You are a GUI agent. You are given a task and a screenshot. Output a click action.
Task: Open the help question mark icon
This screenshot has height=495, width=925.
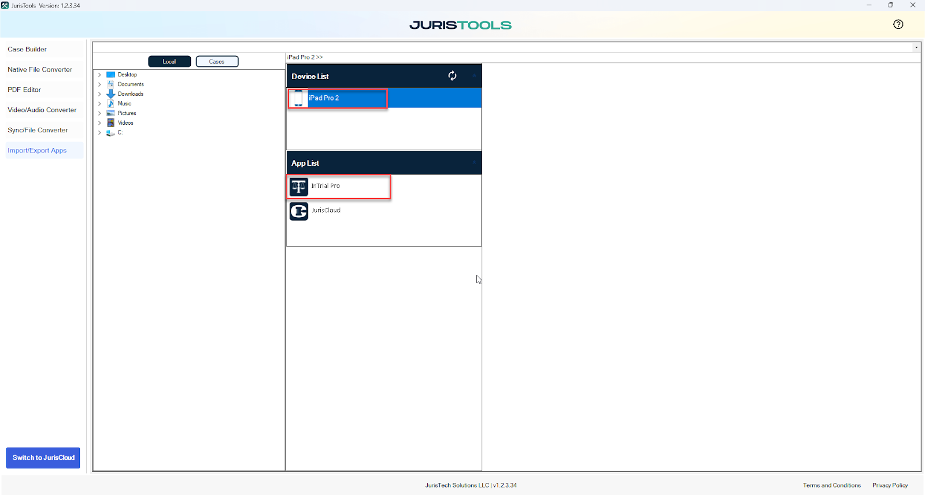898,24
